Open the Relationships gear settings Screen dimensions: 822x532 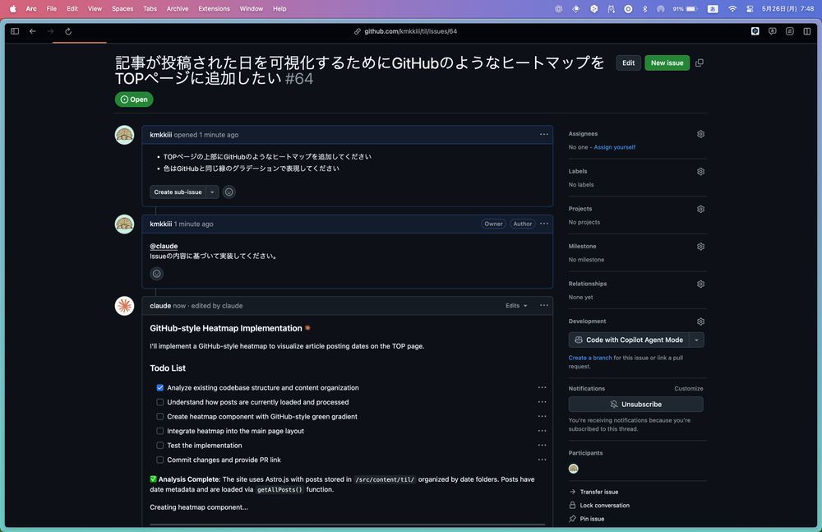coord(700,285)
